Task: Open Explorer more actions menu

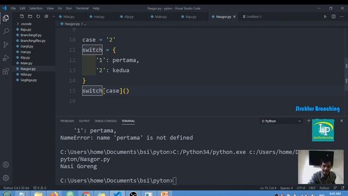Action: tap(54, 16)
